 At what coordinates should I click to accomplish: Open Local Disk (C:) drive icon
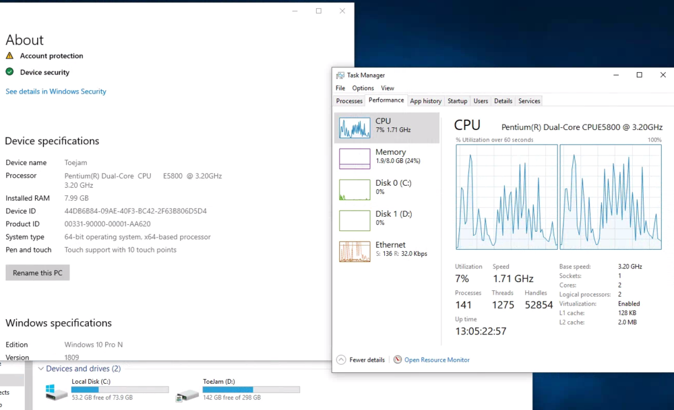click(x=57, y=393)
